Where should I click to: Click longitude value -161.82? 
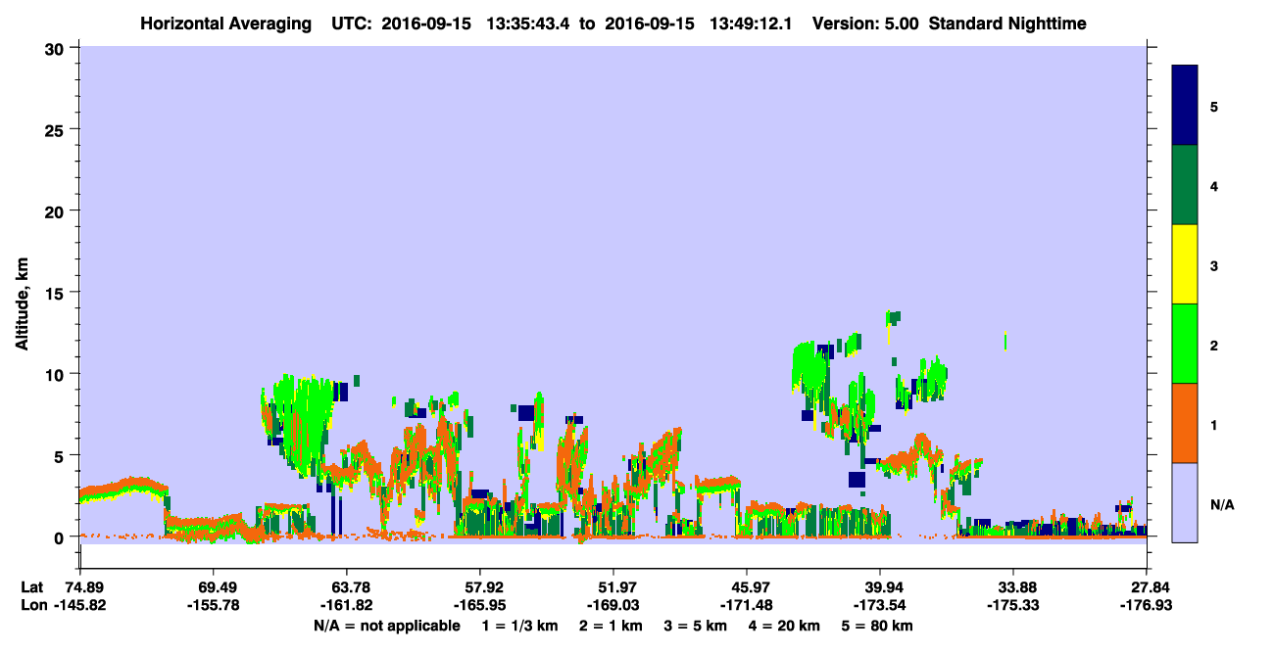coord(346,606)
